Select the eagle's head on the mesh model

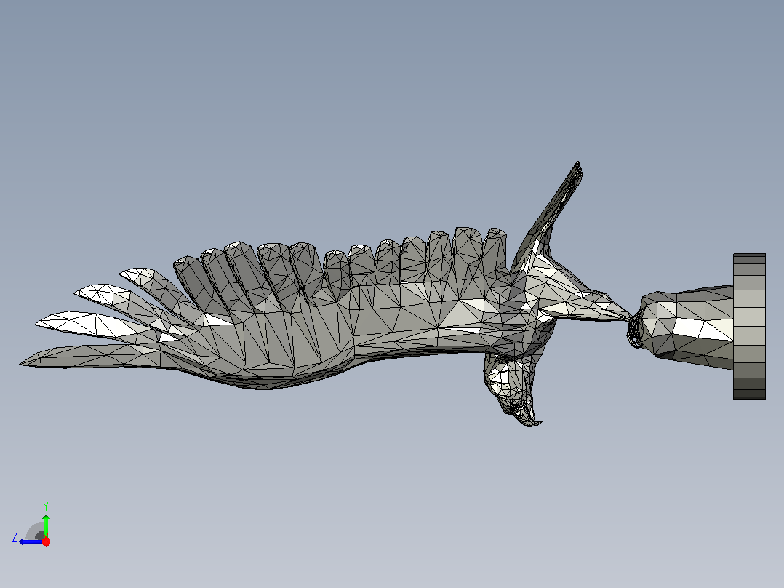(x=513, y=389)
